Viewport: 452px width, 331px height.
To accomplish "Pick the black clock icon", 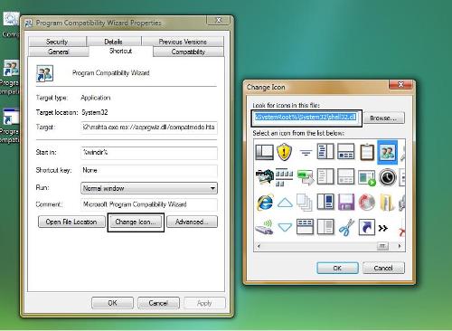I will pyautogui.click(x=387, y=177).
